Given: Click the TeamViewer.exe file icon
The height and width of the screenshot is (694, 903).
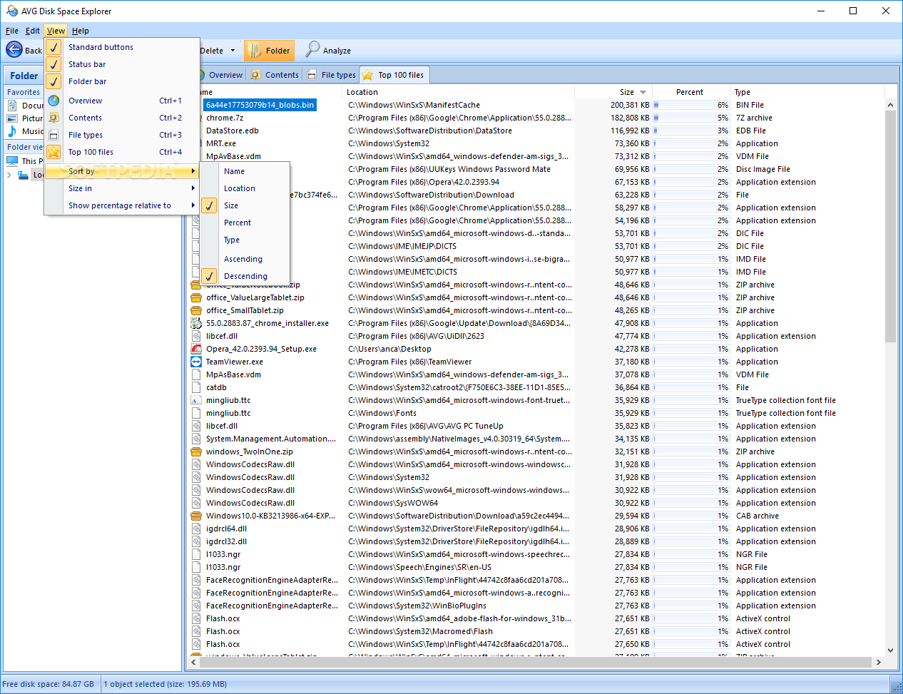Looking at the screenshot, I should pos(196,362).
